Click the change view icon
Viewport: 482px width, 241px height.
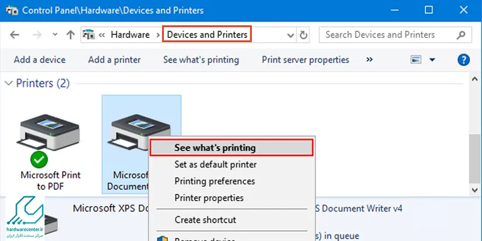click(x=416, y=60)
